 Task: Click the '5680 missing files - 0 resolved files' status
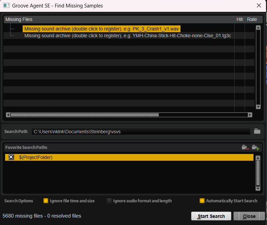pos(42,216)
